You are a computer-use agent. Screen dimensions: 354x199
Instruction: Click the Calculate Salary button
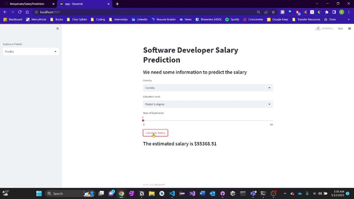pos(155,133)
